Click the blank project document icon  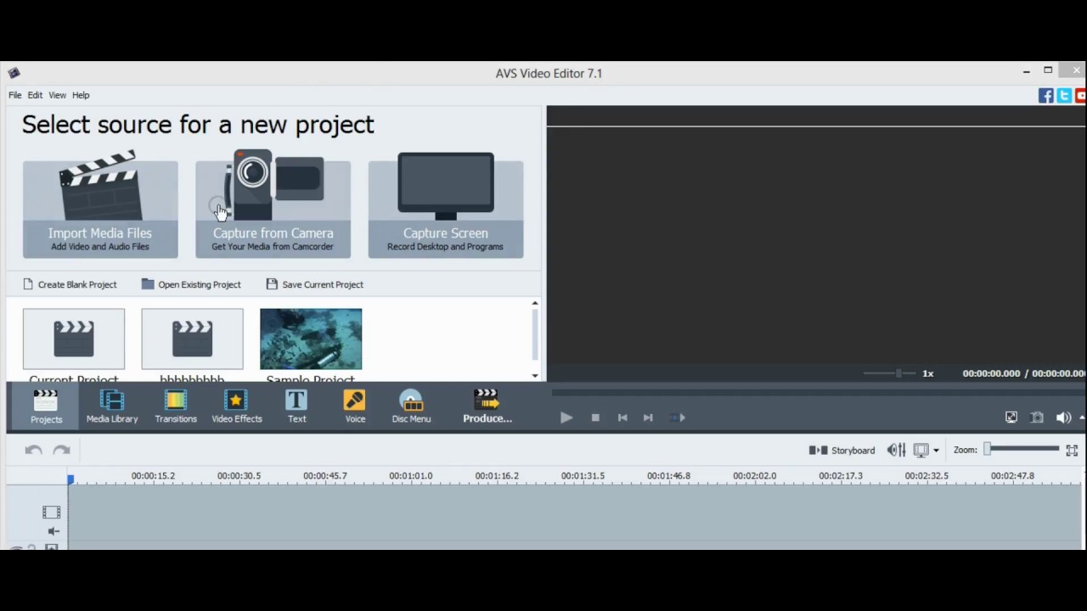[28, 284]
